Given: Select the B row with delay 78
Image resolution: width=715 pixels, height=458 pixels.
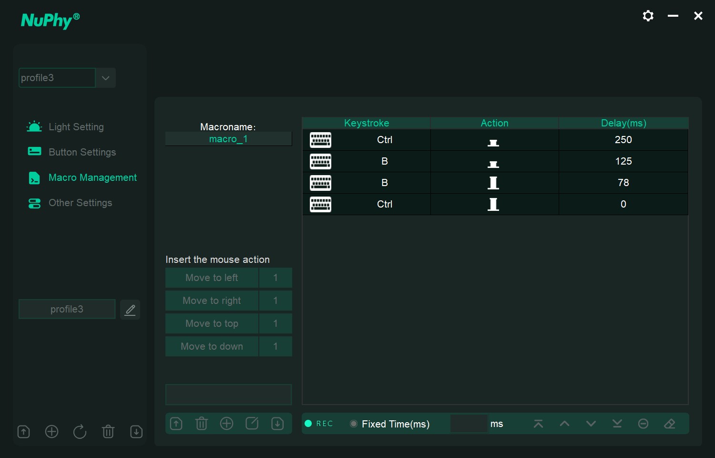Looking at the screenshot, I should tap(495, 183).
